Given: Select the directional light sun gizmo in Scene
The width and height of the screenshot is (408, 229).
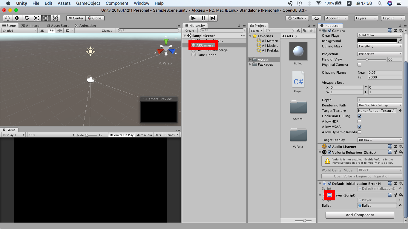Looking at the screenshot, I should [90, 51].
